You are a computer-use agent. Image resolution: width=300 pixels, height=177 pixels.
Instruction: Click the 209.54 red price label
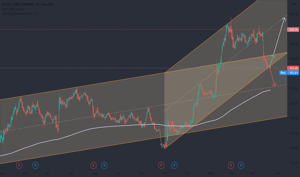[293, 30]
